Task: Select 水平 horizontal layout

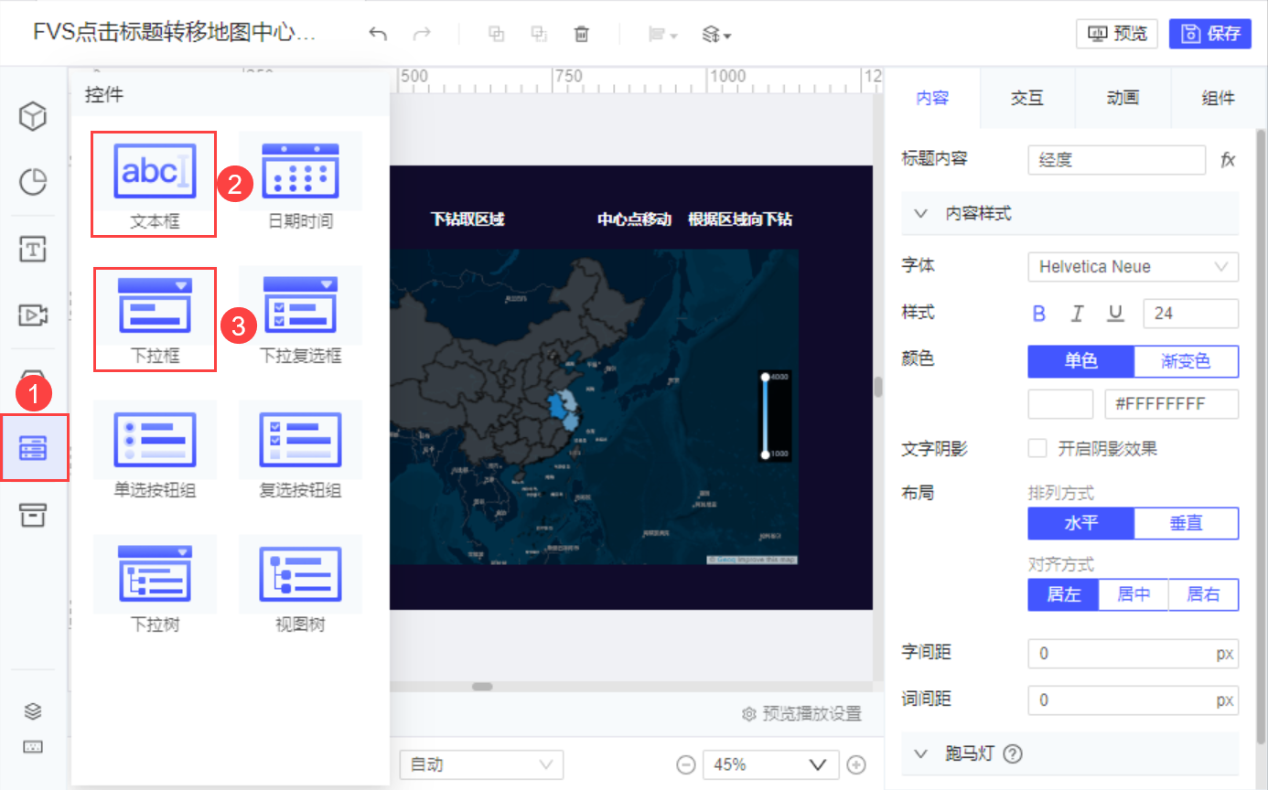Action: (x=1081, y=524)
